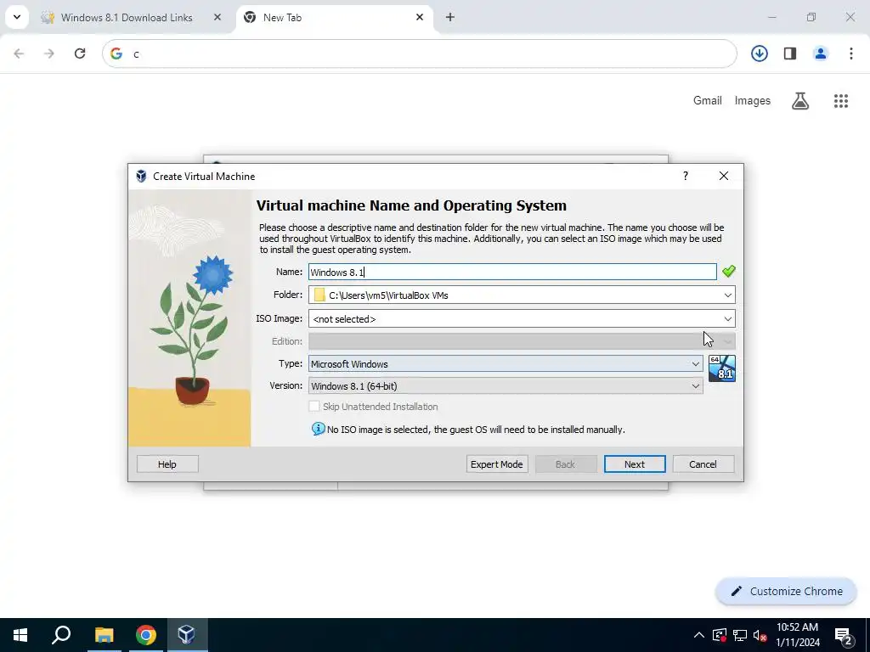Screen dimensions: 870x652
Task: Close Windows 8.1 Download Links tab
Action: pyautogui.click(x=217, y=17)
